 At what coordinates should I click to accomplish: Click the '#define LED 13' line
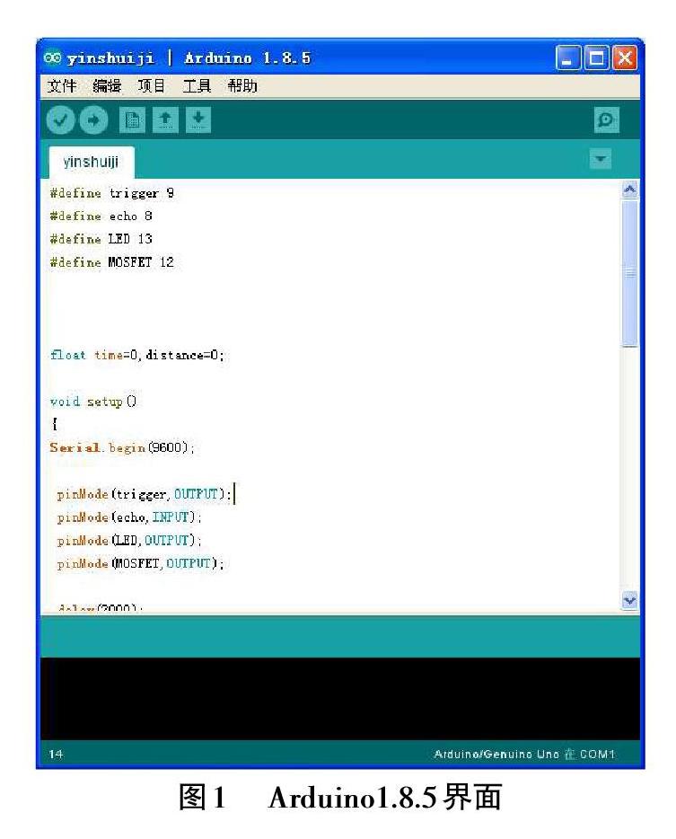pos(101,239)
